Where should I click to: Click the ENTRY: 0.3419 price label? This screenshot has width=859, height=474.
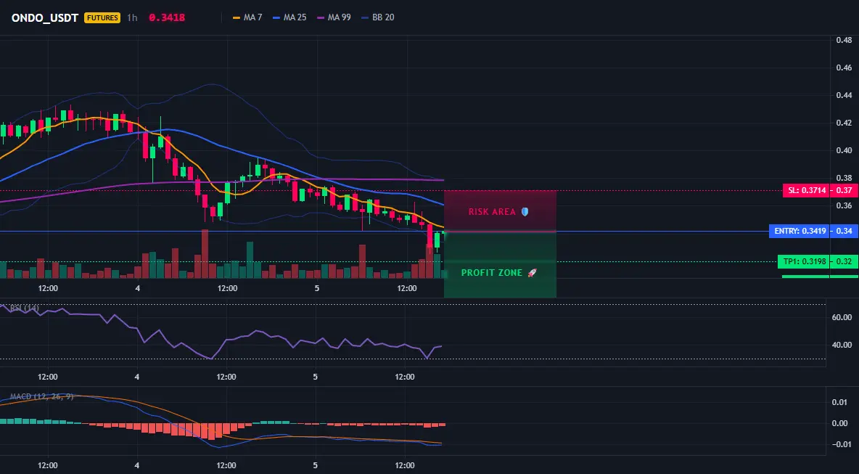(798, 232)
